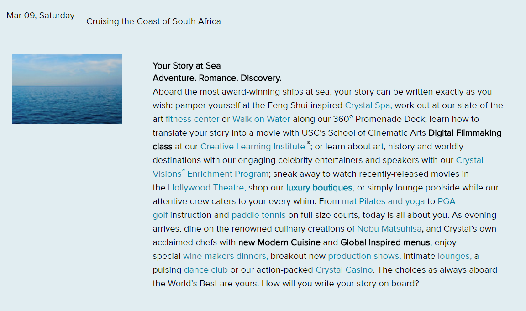The width and height of the screenshot is (526, 311).
Task: Follow the Creative Learning Institute link
Action: click(252, 147)
